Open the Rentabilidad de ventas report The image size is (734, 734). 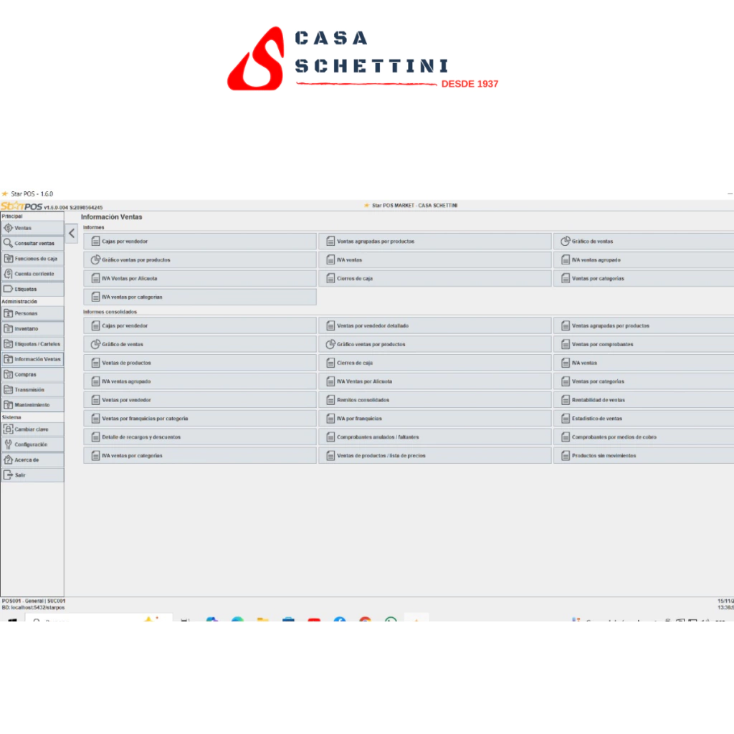598,400
